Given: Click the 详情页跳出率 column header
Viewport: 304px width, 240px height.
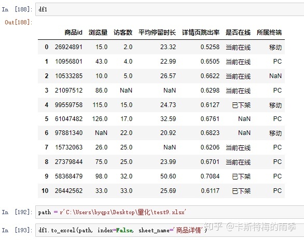Looking at the screenshot, I should pyautogui.click(x=201, y=32).
